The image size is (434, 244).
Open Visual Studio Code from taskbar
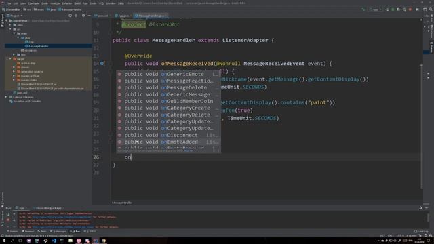pyautogui.click(x=54, y=241)
